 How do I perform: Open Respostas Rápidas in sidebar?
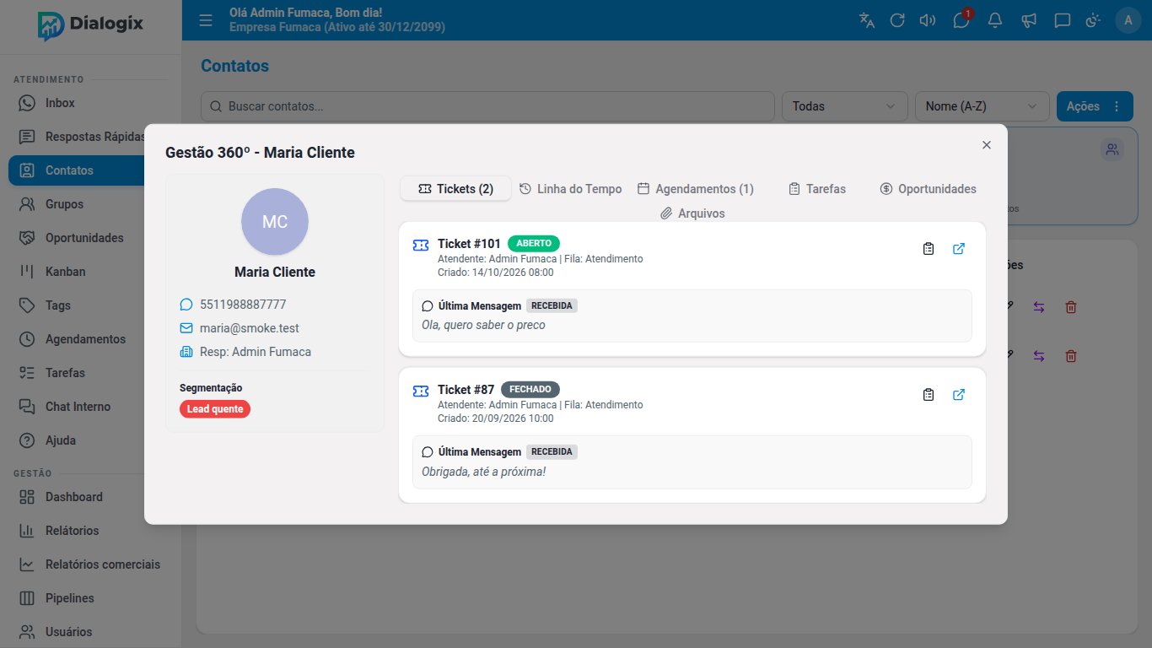tap(91, 137)
